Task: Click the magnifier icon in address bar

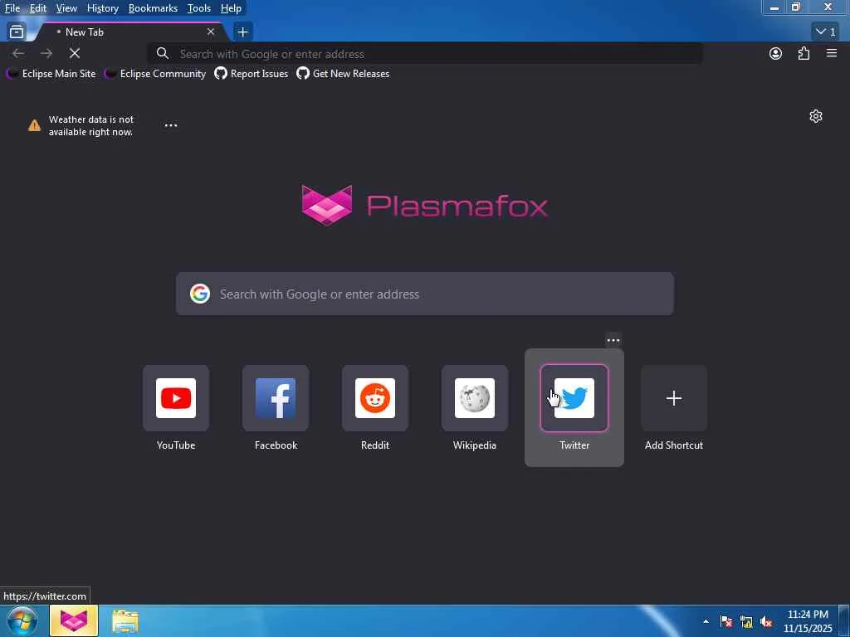Action: pos(162,53)
